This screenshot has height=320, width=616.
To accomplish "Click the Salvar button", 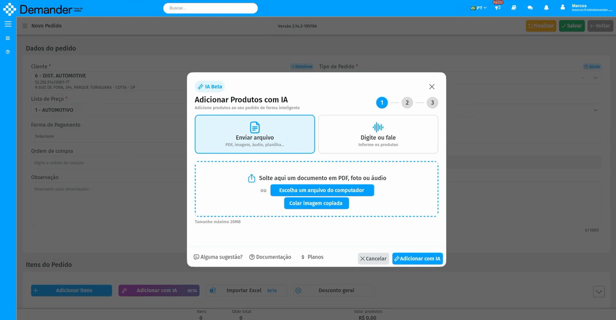I will [572, 26].
